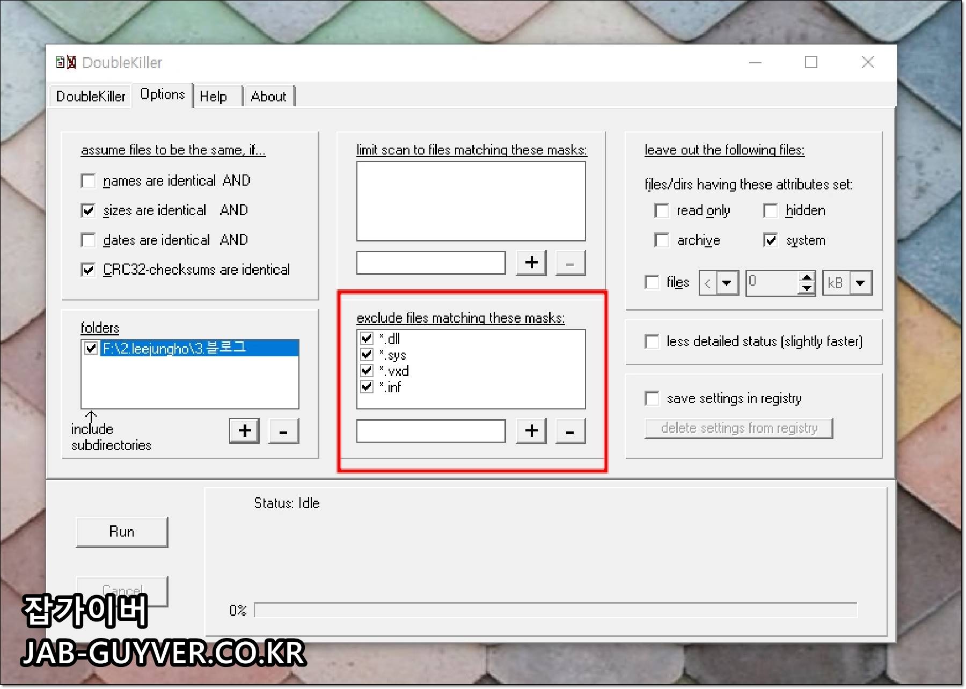The image size is (966, 689).
Task: Click the file size number field
Action: pos(772,283)
